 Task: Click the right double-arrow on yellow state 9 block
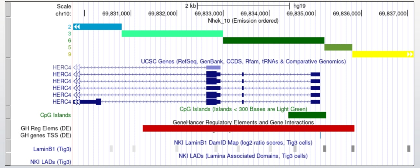410,54
